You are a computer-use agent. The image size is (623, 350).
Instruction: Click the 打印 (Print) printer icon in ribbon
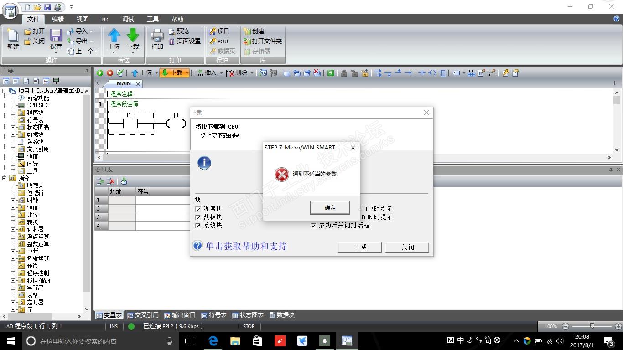[157, 35]
